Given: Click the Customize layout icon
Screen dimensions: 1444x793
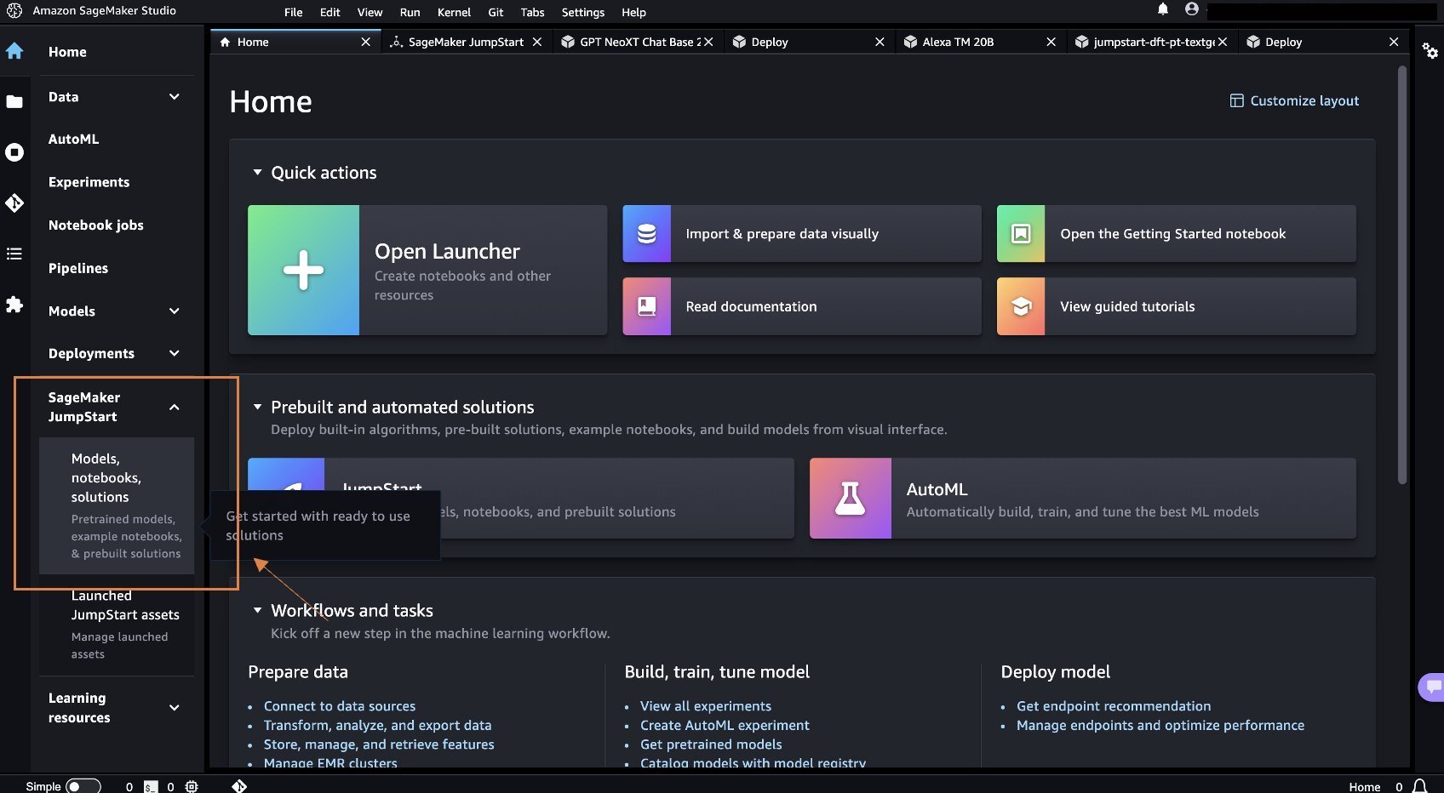Looking at the screenshot, I should pos(1237,101).
